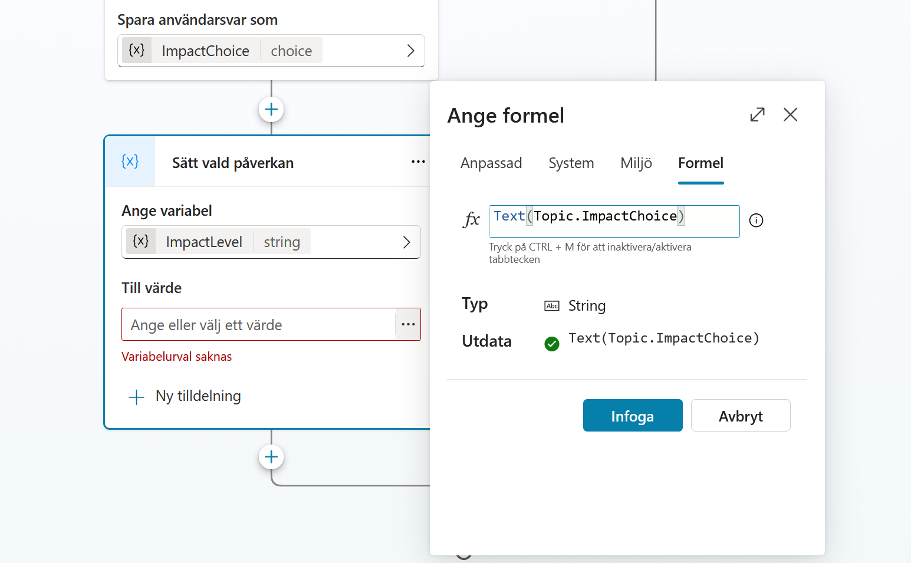Image resolution: width=911 pixels, height=563 pixels.
Task: Open value picker ellipsis in Till värde
Action: point(408,324)
